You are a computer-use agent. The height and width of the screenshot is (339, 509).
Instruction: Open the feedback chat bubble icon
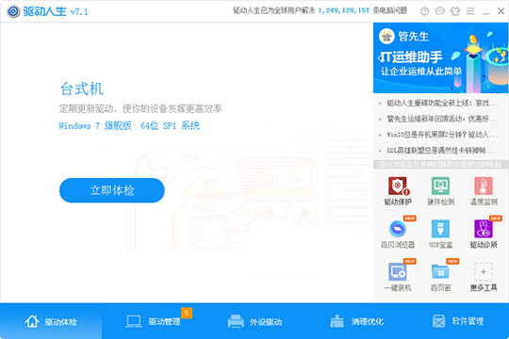click(x=440, y=11)
